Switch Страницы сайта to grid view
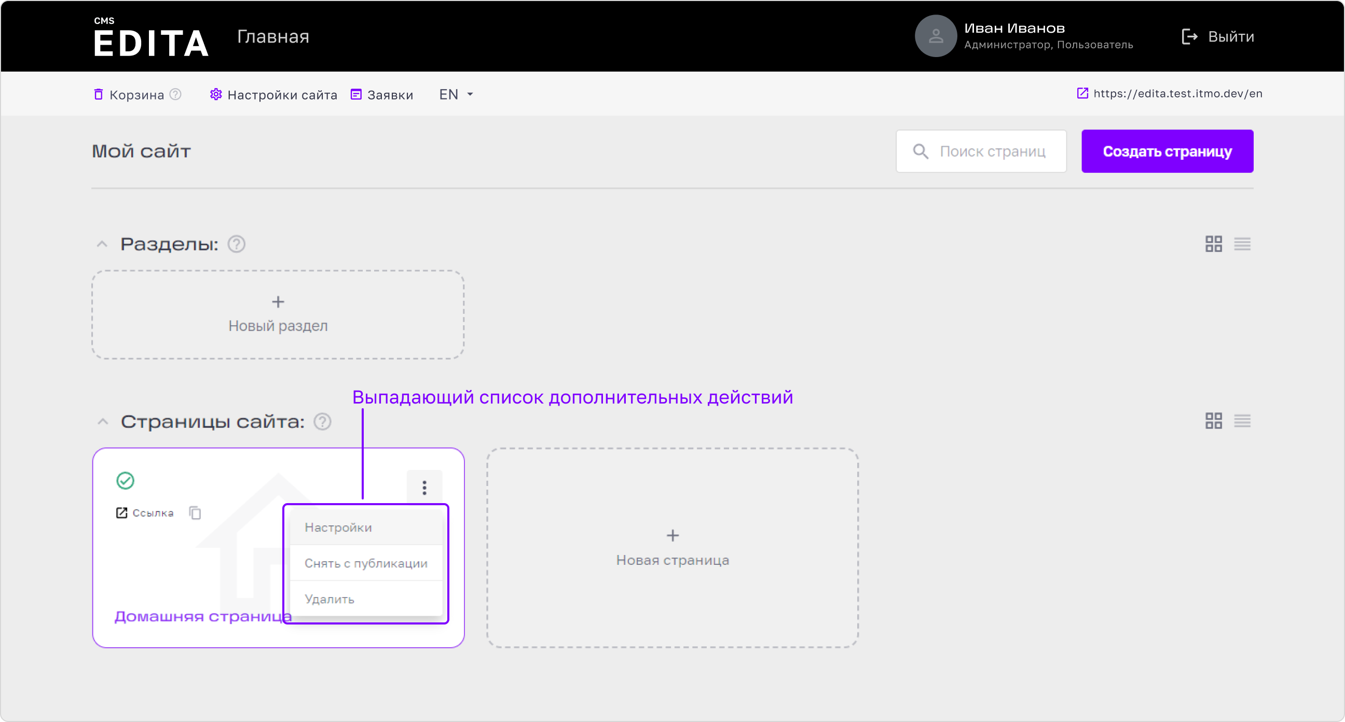 click(1213, 421)
